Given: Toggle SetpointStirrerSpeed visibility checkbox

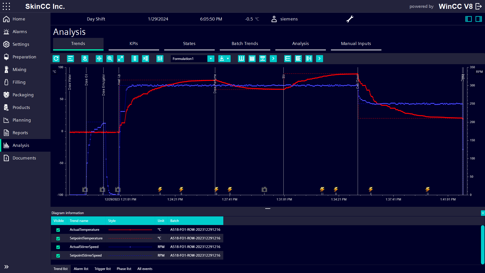Looking at the screenshot, I should click(x=58, y=256).
